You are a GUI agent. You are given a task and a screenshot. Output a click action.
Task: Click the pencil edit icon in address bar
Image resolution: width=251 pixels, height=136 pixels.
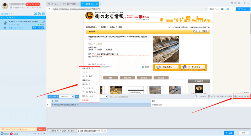(206, 9)
